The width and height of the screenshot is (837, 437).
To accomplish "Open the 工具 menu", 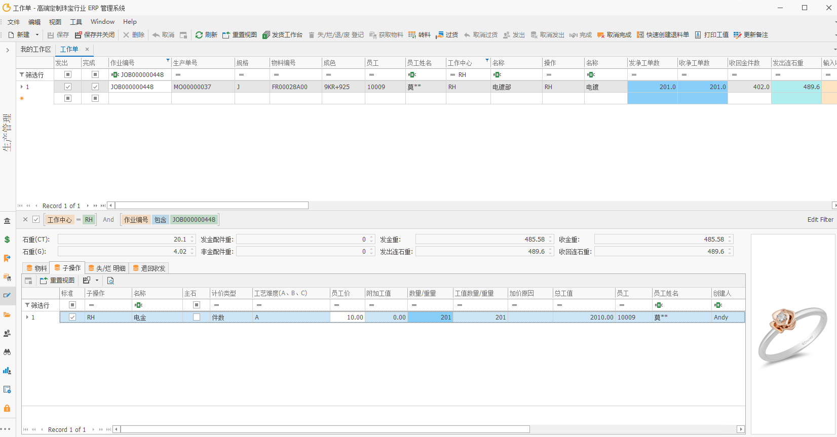I will point(76,22).
